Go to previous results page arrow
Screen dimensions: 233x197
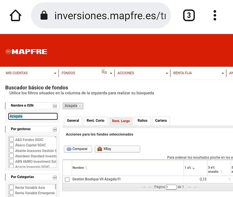click(149, 187)
